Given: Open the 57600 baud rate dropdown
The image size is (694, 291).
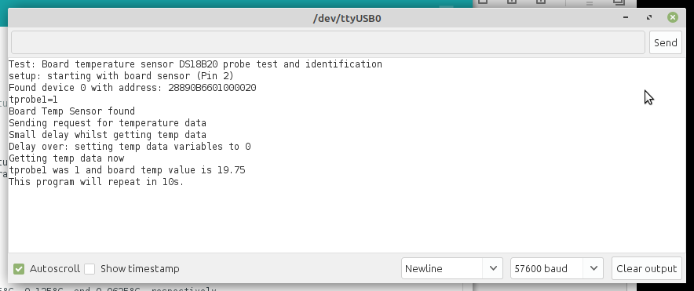Looking at the screenshot, I should click(x=557, y=268).
